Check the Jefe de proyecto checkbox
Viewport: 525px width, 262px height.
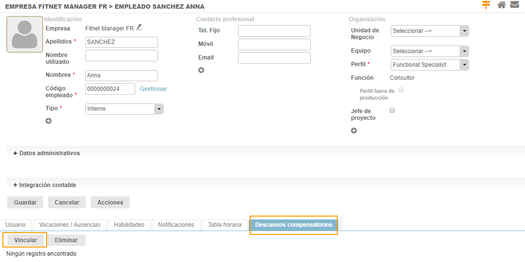coord(392,110)
